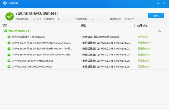Select C:\Windows\Help\9527\oobe.dat row
The image size is (169, 109).
32,66
